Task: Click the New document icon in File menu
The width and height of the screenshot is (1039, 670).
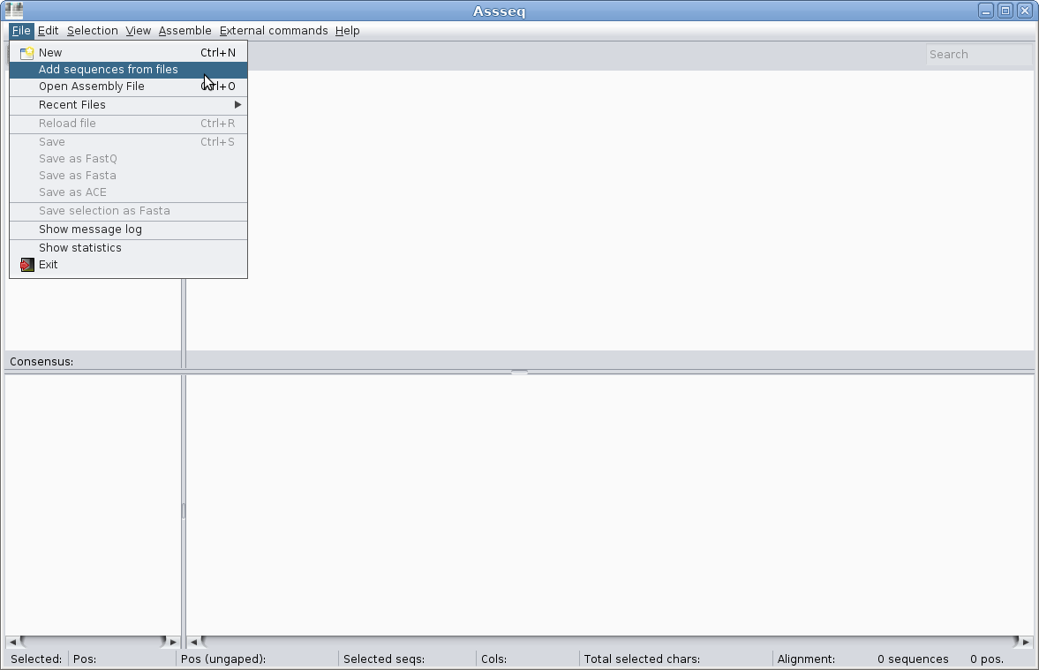Action: (26, 53)
